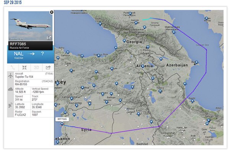Click the cloud icon next to Altitude

[10, 89]
